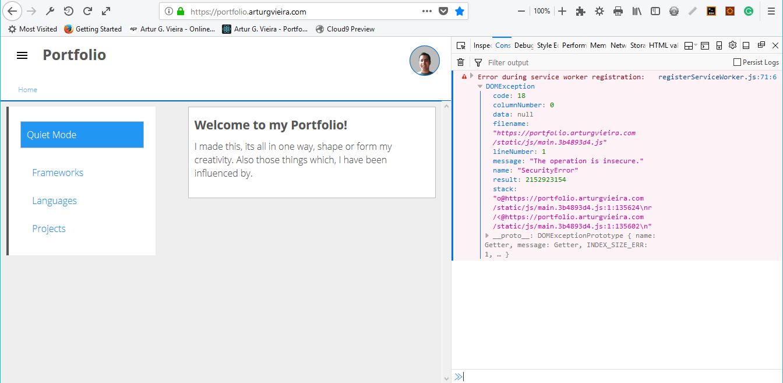Expand the error message arrow
Viewport: 783px width, 383px height.
point(472,76)
